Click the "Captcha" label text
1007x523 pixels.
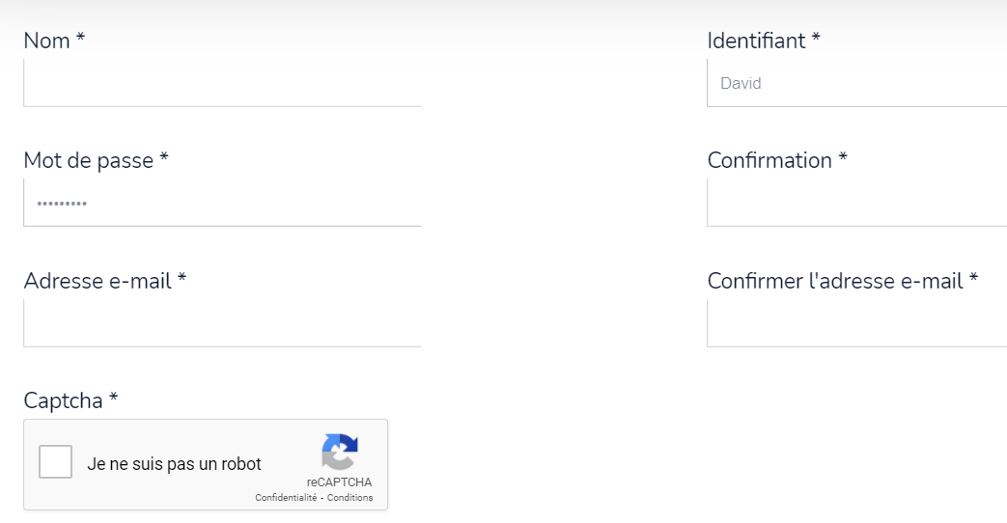[x=63, y=400]
